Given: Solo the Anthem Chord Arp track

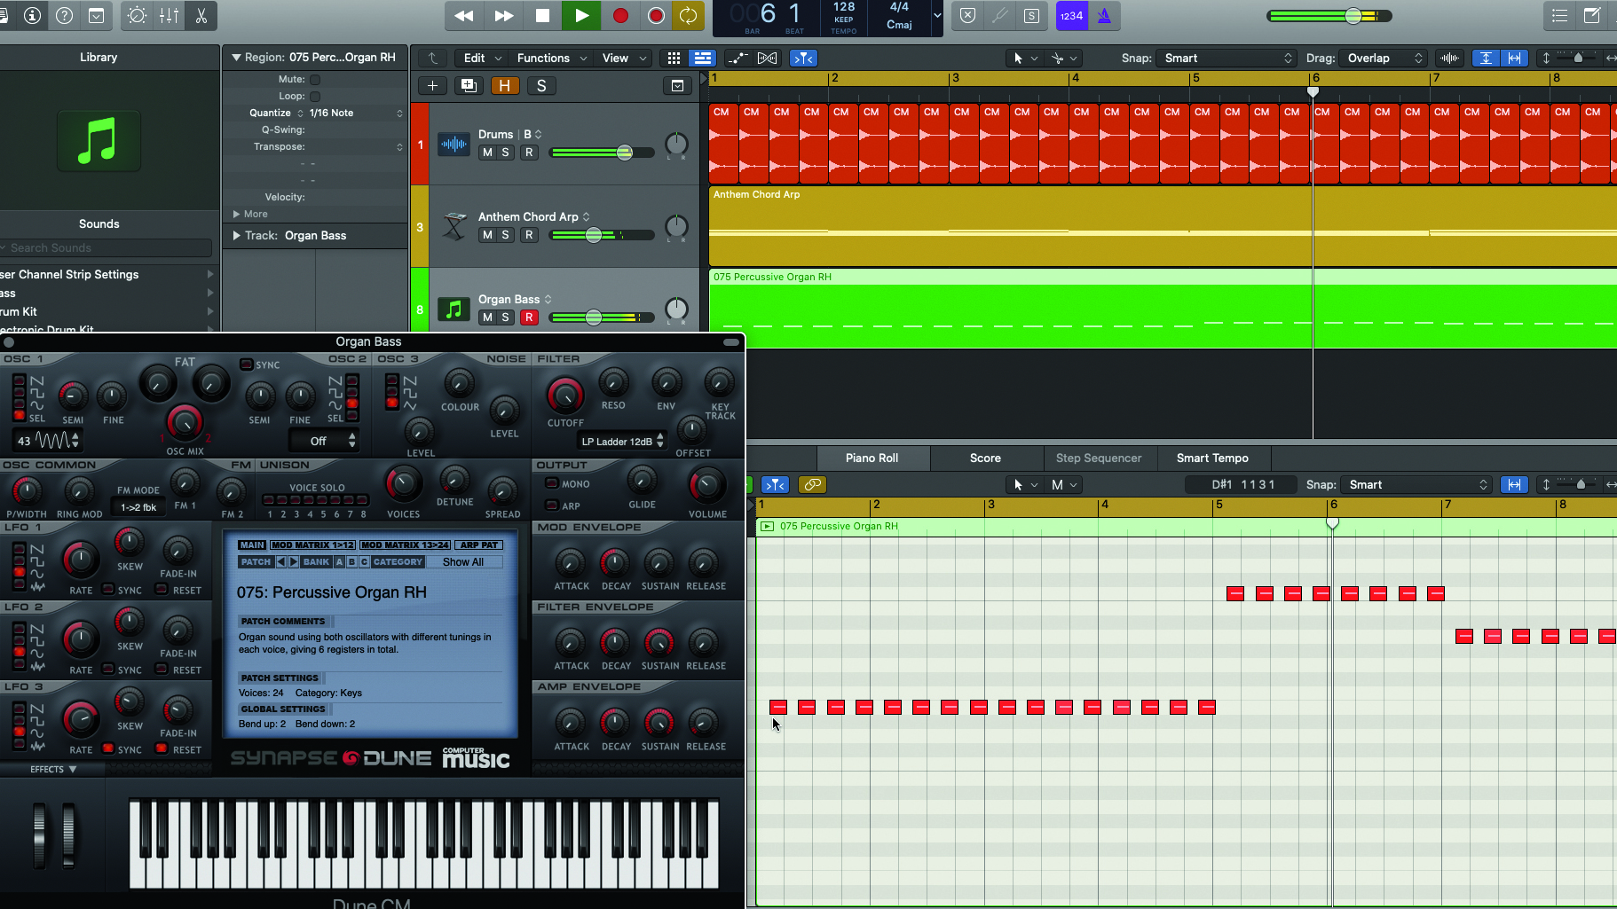Looking at the screenshot, I should 506,235.
